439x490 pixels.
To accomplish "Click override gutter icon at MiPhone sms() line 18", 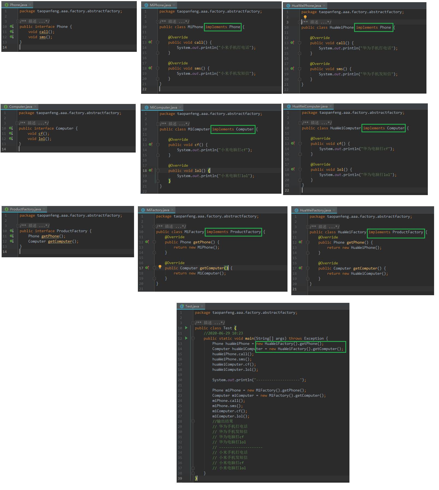I will 150,68.
